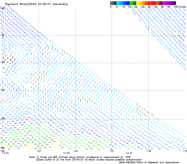Click the '14:37' time label
This screenshot has width=187, height=164.
coord(129,153)
